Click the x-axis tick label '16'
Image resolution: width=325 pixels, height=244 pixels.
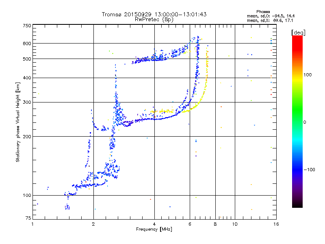pyautogui.click(x=276, y=224)
